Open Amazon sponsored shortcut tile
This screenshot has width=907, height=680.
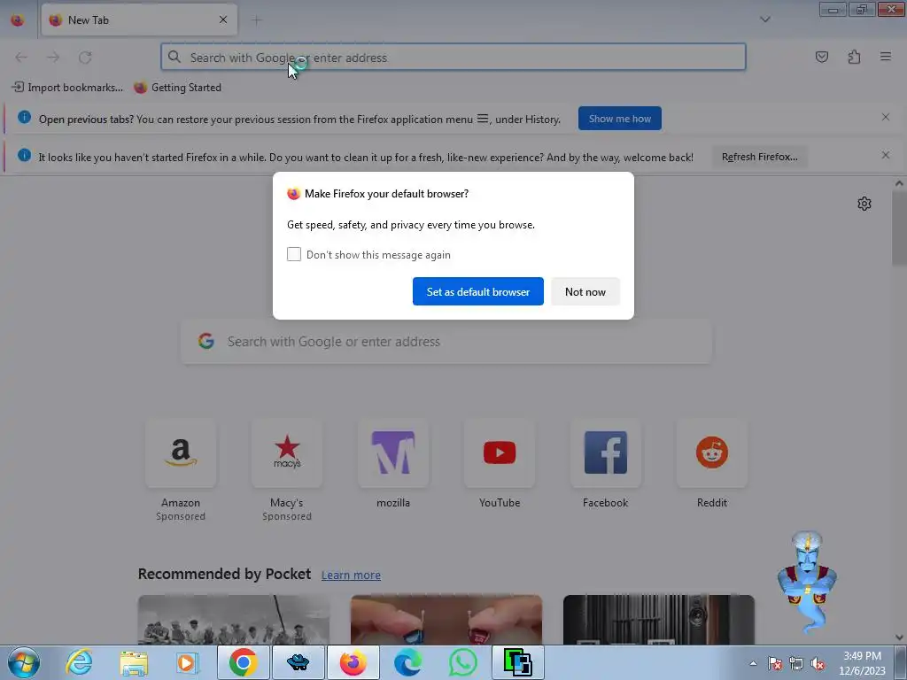click(181, 453)
